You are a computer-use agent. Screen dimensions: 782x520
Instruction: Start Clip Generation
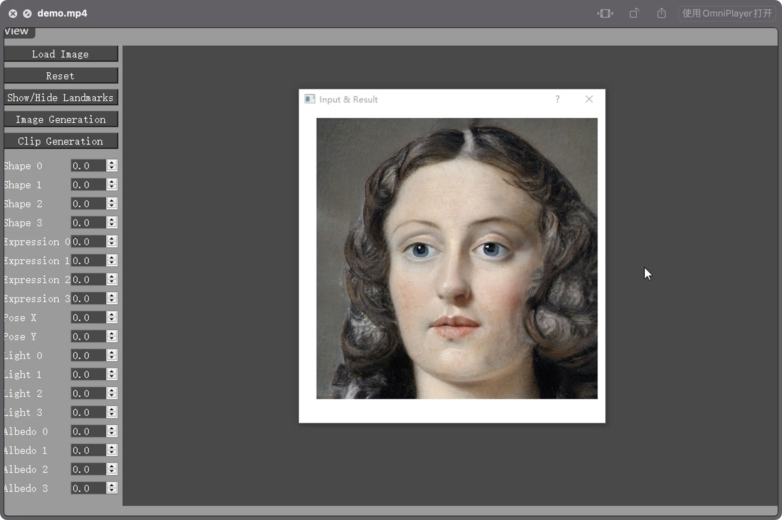60,141
